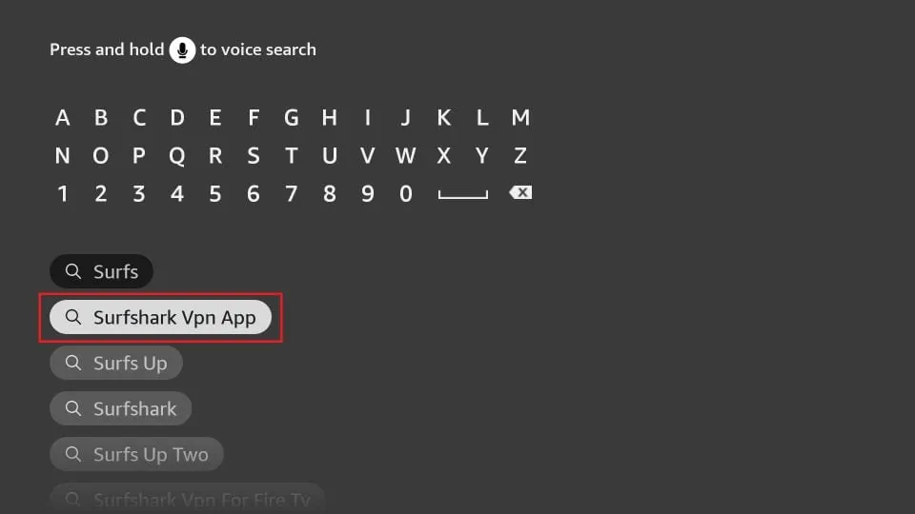Screen dimensions: 915x514
Task: Click the Surfs search query pill
Action: point(102,271)
